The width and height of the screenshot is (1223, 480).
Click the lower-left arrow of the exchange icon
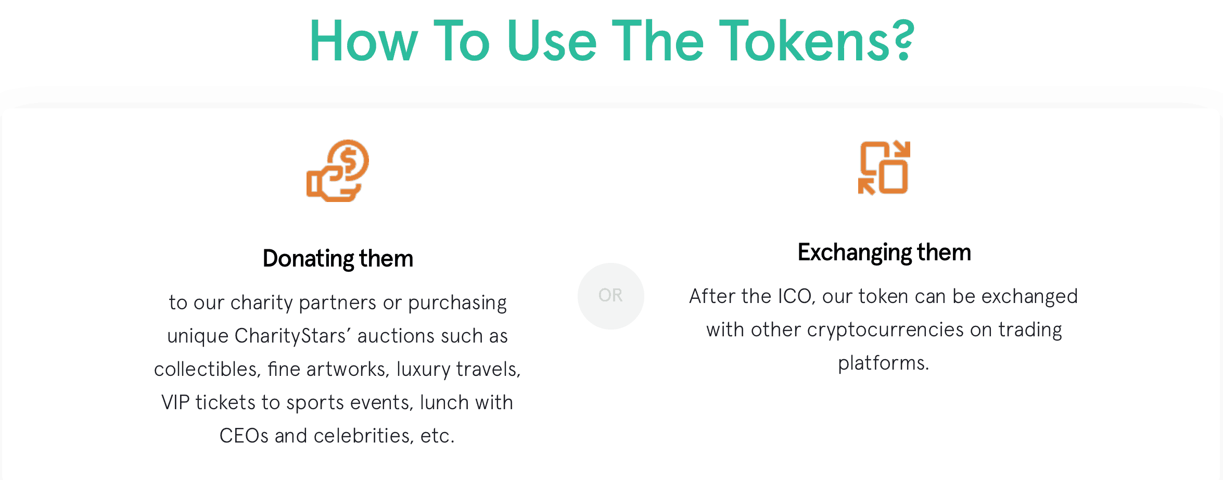(866, 186)
